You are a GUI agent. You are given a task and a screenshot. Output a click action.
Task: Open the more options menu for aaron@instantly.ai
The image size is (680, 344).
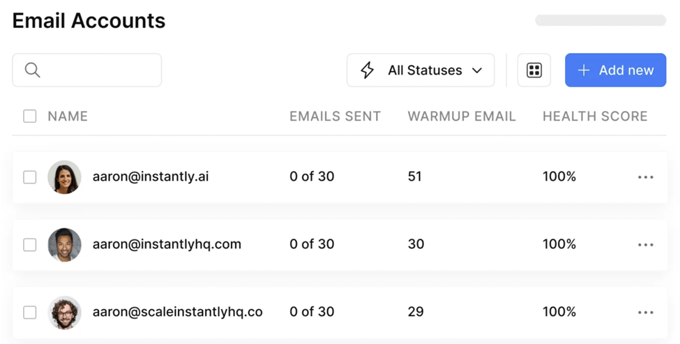point(646,177)
